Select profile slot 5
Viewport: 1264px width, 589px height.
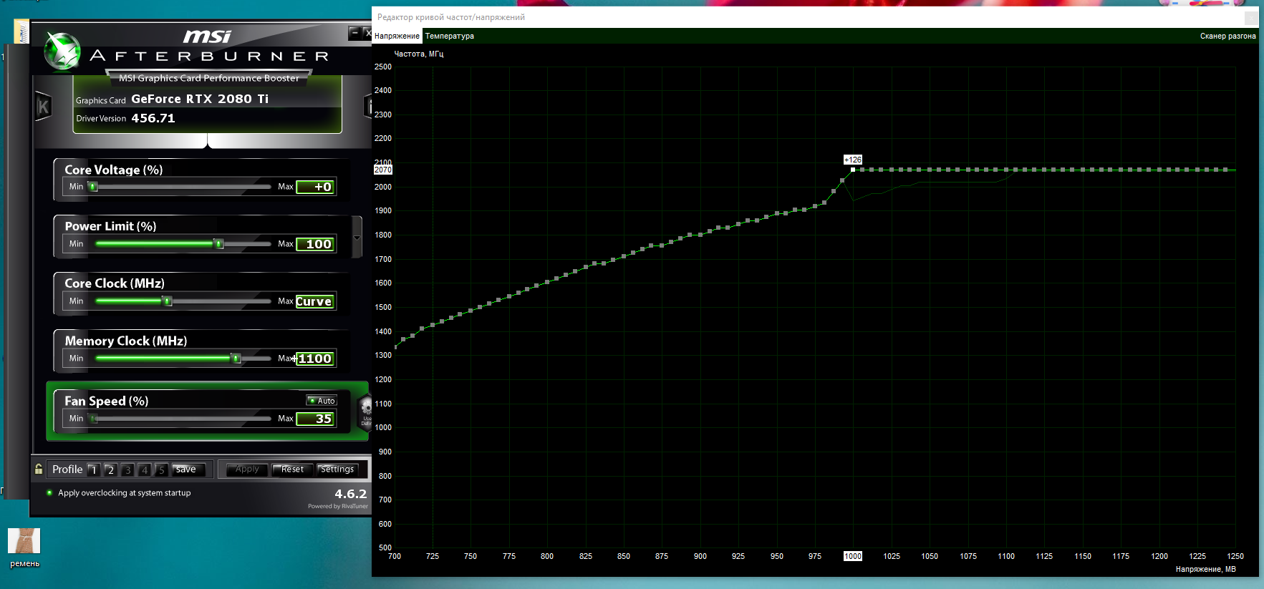tap(162, 469)
